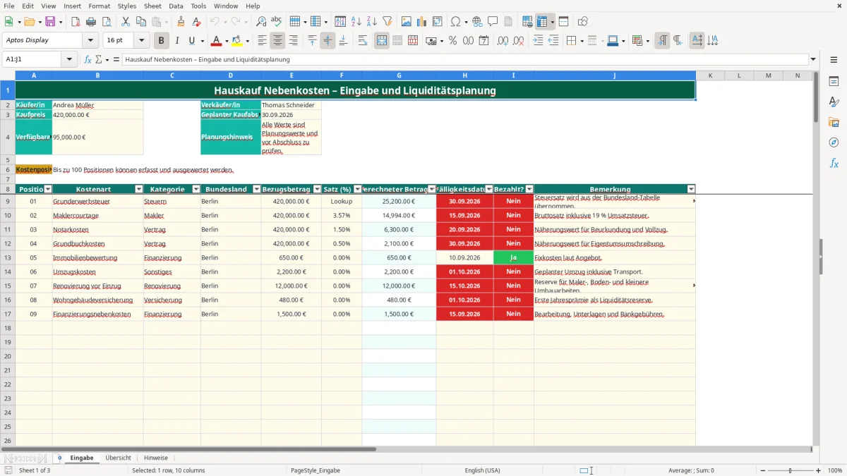Image resolution: width=847 pixels, height=476 pixels.
Task: Click column header G
Action: [399, 75]
